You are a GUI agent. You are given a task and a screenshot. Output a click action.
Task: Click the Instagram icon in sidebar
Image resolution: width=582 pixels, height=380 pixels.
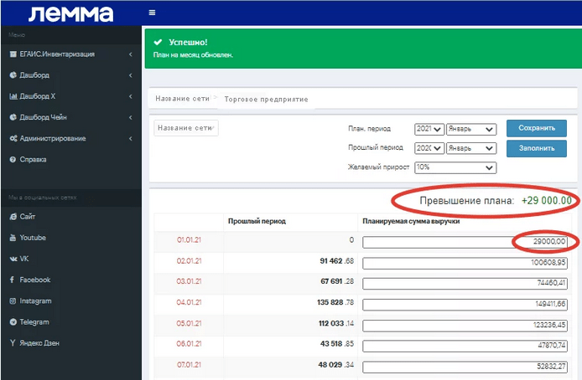click(13, 301)
